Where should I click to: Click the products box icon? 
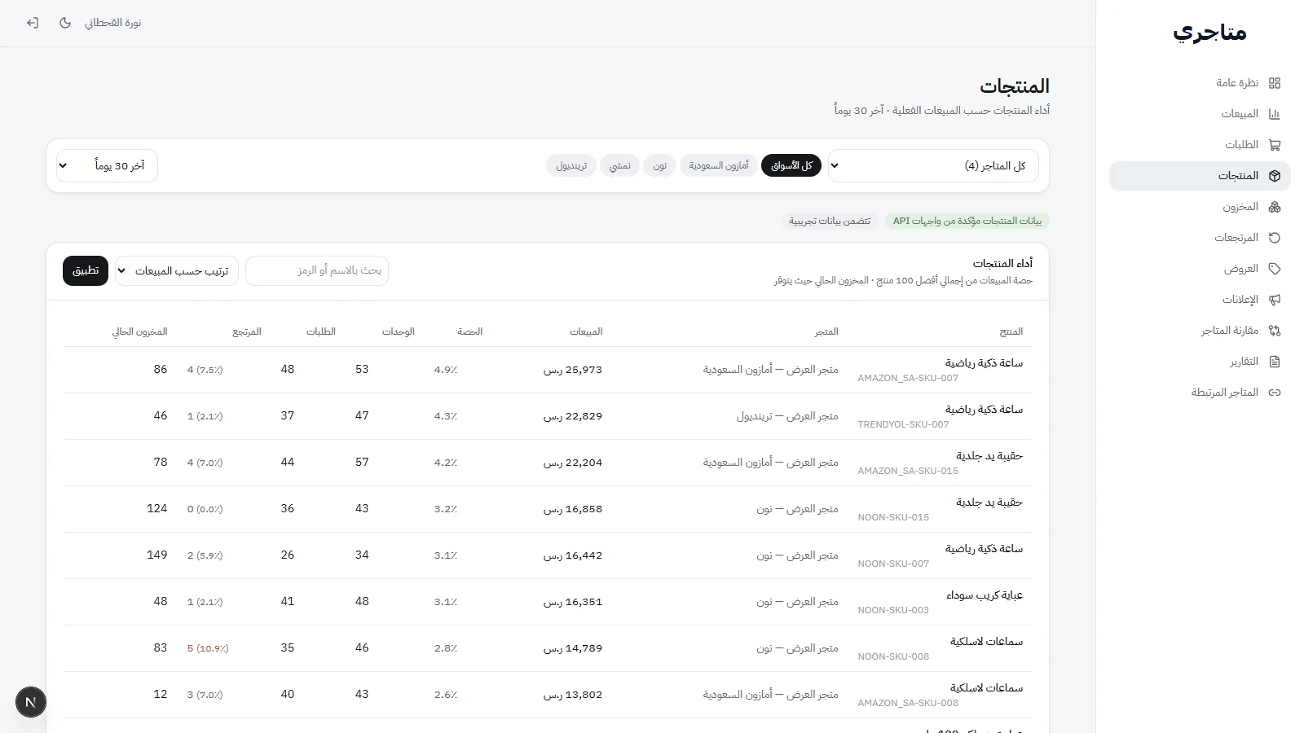coord(1275,176)
